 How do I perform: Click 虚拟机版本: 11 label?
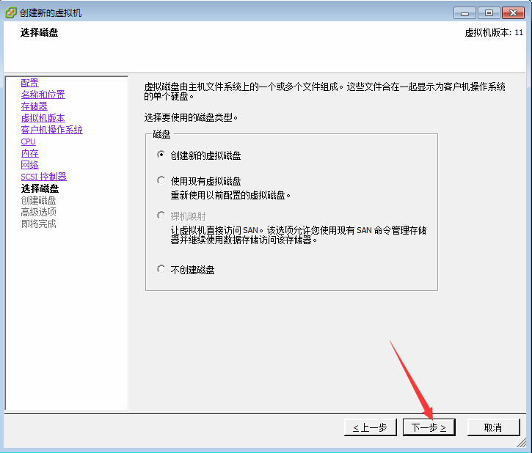pyautogui.click(x=494, y=32)
